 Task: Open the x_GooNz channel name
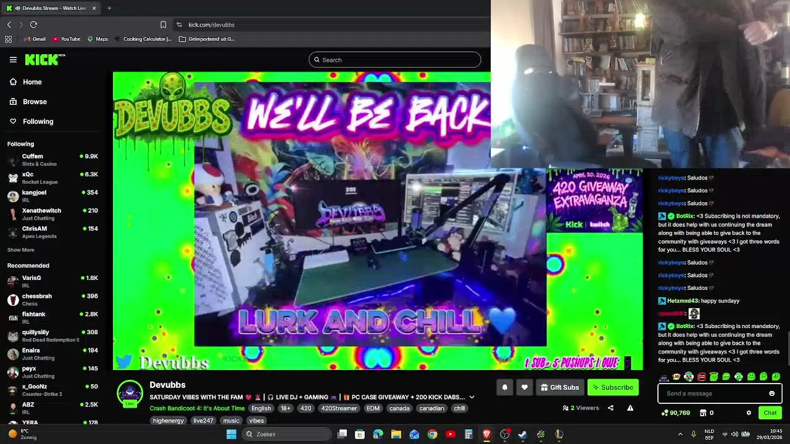tap(35, 387)
